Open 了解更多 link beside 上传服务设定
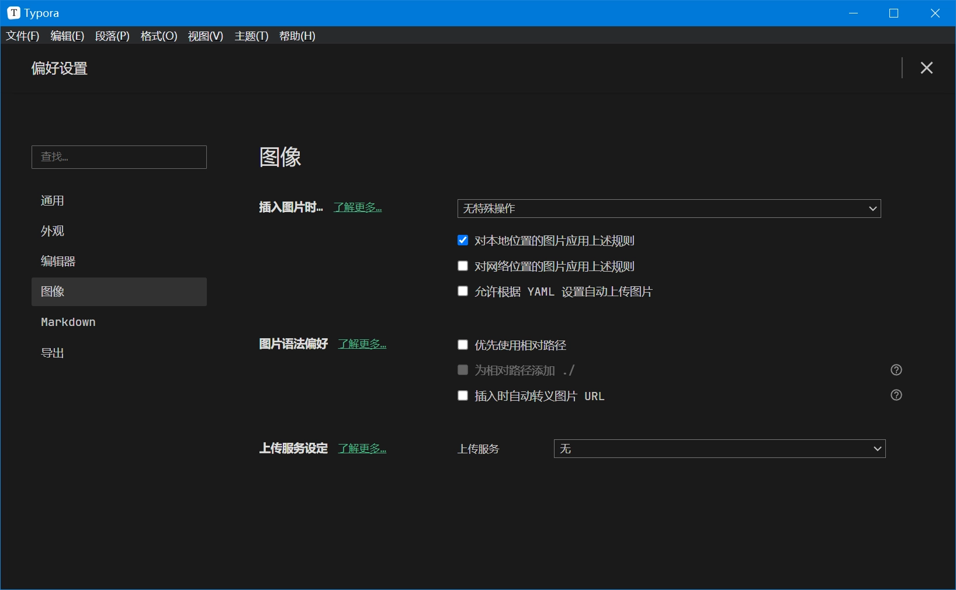This screenshot has height=590, width=956. pyautogui.click(x=362, y=449)
